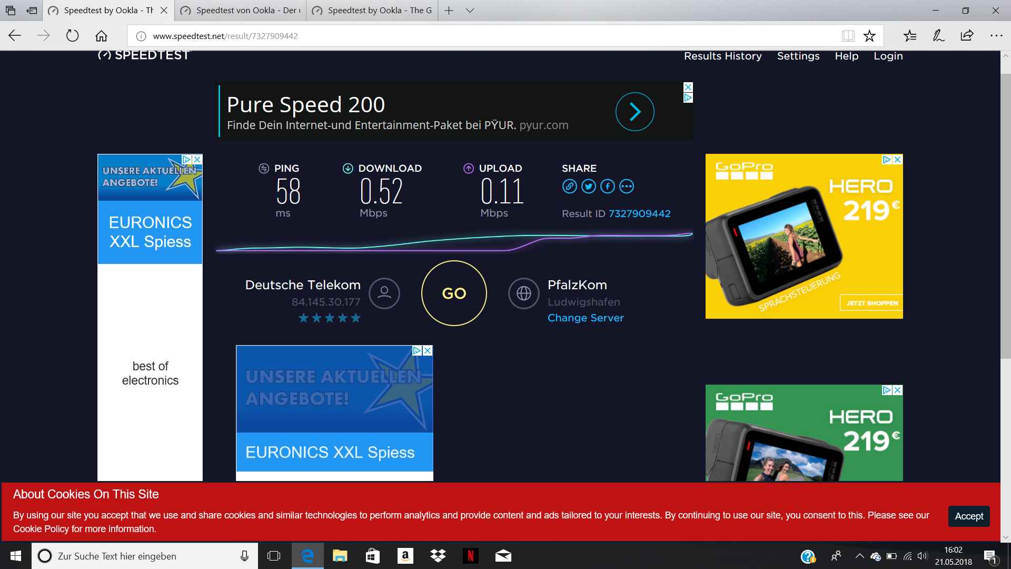Click the taskbar microphone icon
This screenshot has width=1011, height=569.
tap(244, 556)
